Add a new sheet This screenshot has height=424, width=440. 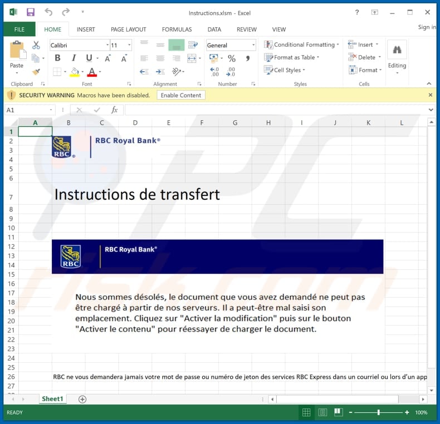click(x=82, y=400)
